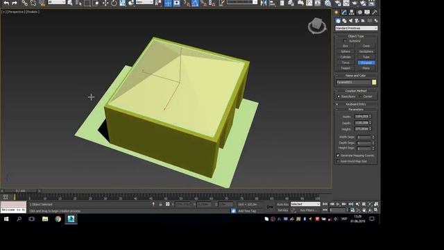Select the Center radio button
The width and height of the screenshot is (444, 250).
click(x=361, y=97)
